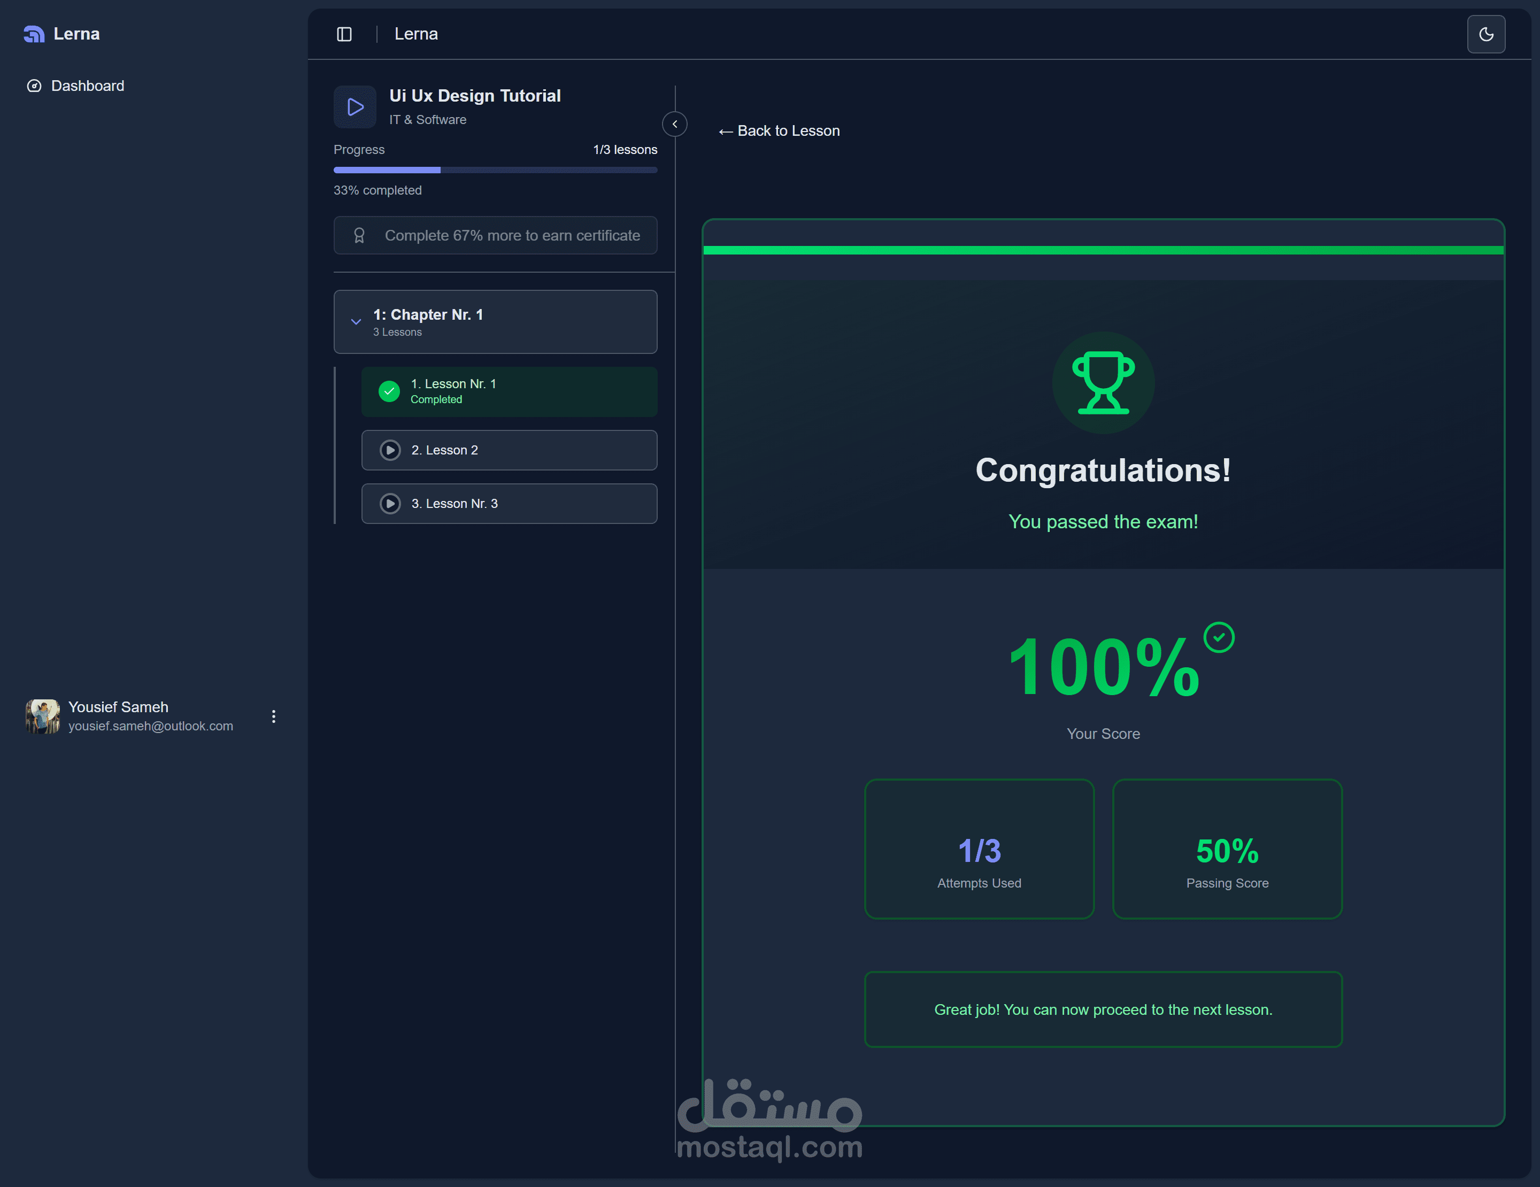Click Lesson Nr. 1 completed checkmark
1540x1187 pixels.
[389, 391]
